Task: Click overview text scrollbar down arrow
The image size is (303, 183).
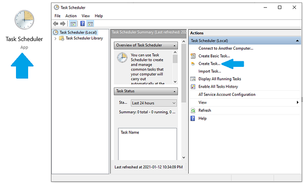Action: point(175,82)
